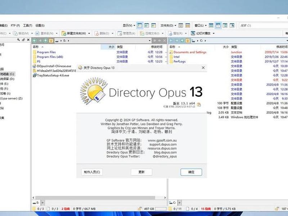Open the 工具(T) menu
The image size is (288, 216).
click(x=28, y=26)
